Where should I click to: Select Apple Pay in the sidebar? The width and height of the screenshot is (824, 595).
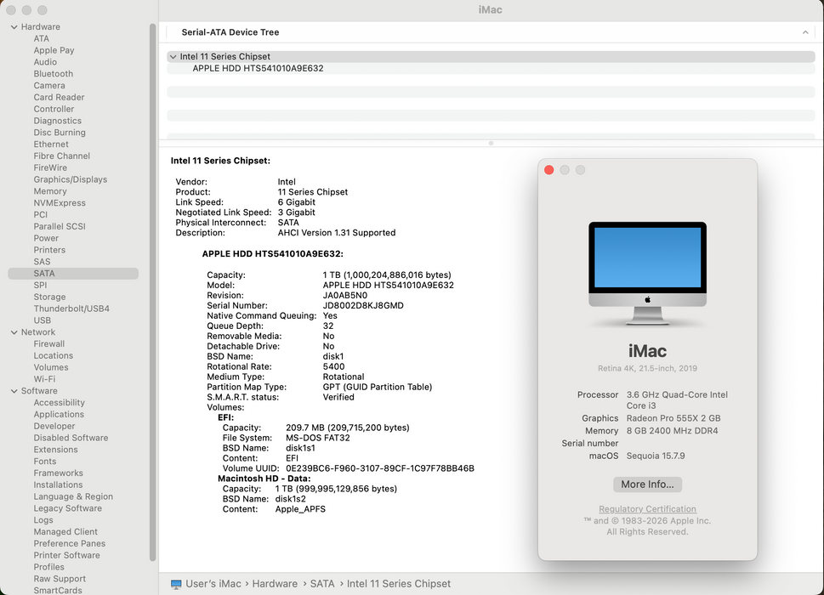pyautogui.click(x=54, y=50)
